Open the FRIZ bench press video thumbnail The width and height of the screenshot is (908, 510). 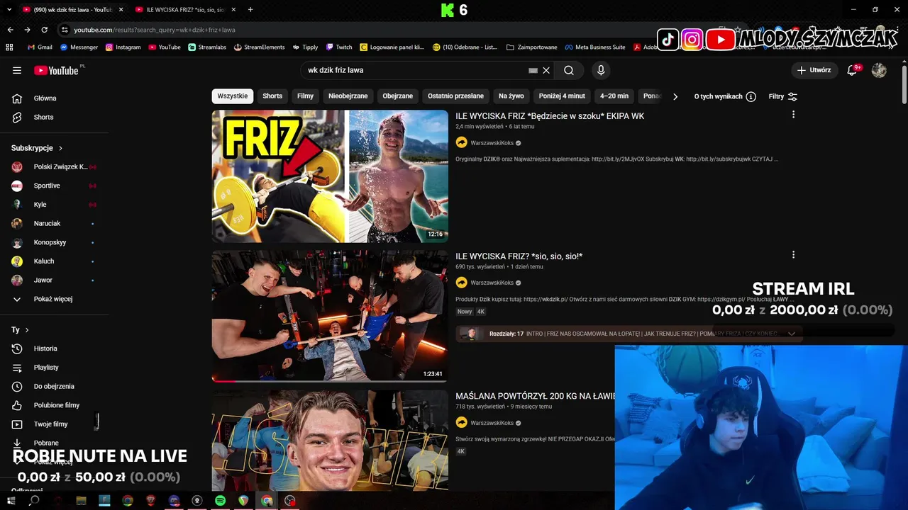click(x=330, y=176)
